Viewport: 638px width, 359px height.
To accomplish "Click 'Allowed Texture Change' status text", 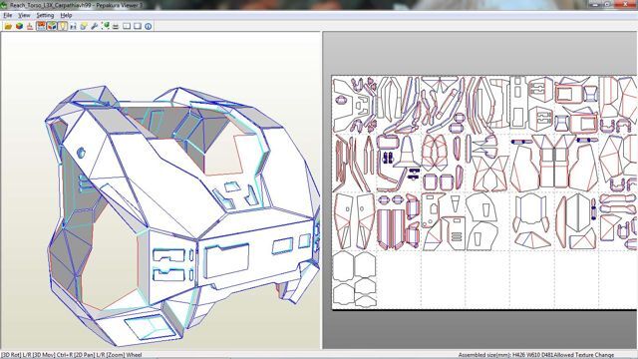I will point(584,355).
